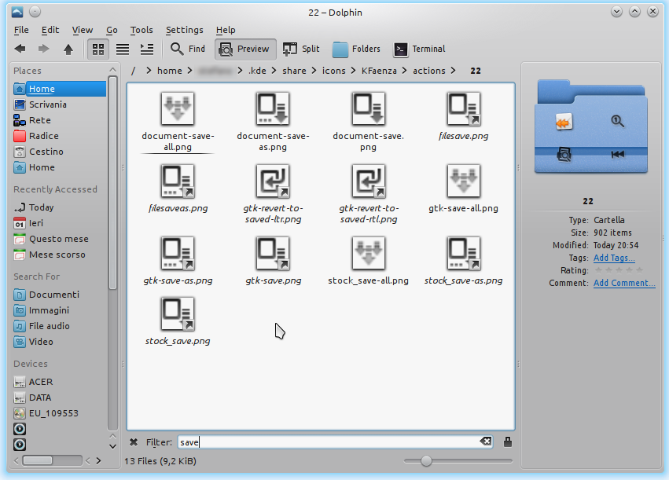The image size is (669, 480).
Task: Click the Add Comment link
Action: (624, 283)
